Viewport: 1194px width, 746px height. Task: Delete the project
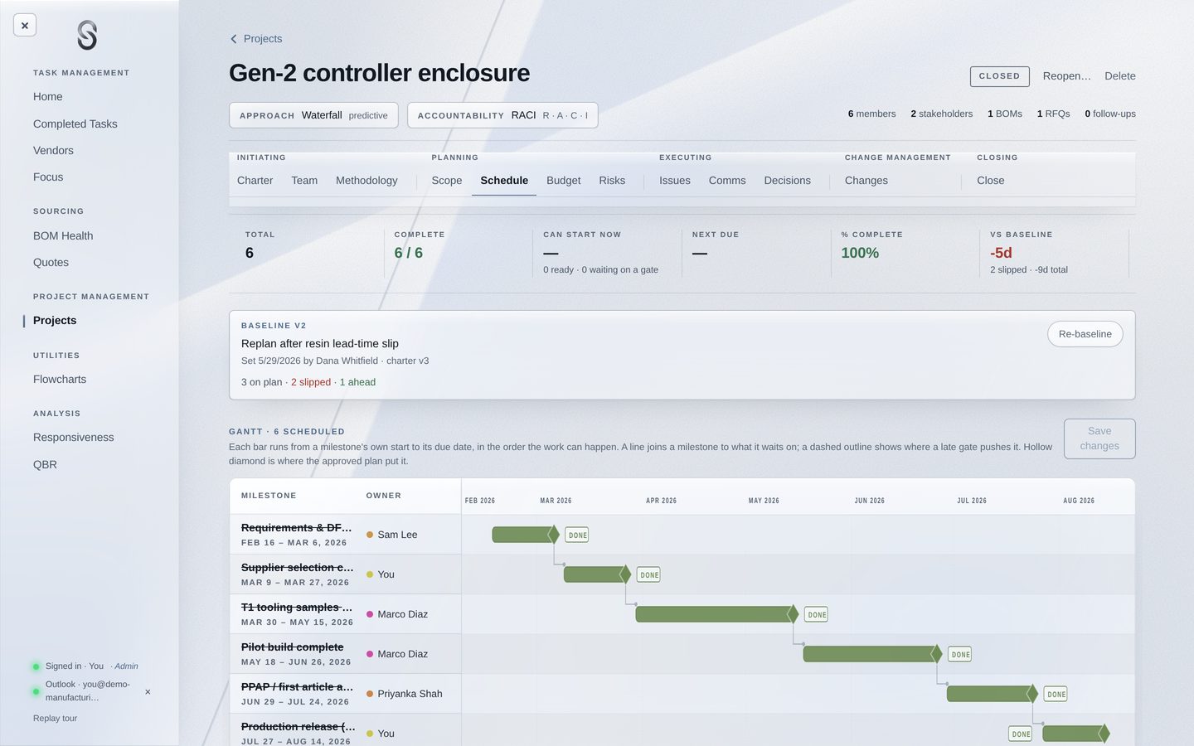(x=1120, y=76)
